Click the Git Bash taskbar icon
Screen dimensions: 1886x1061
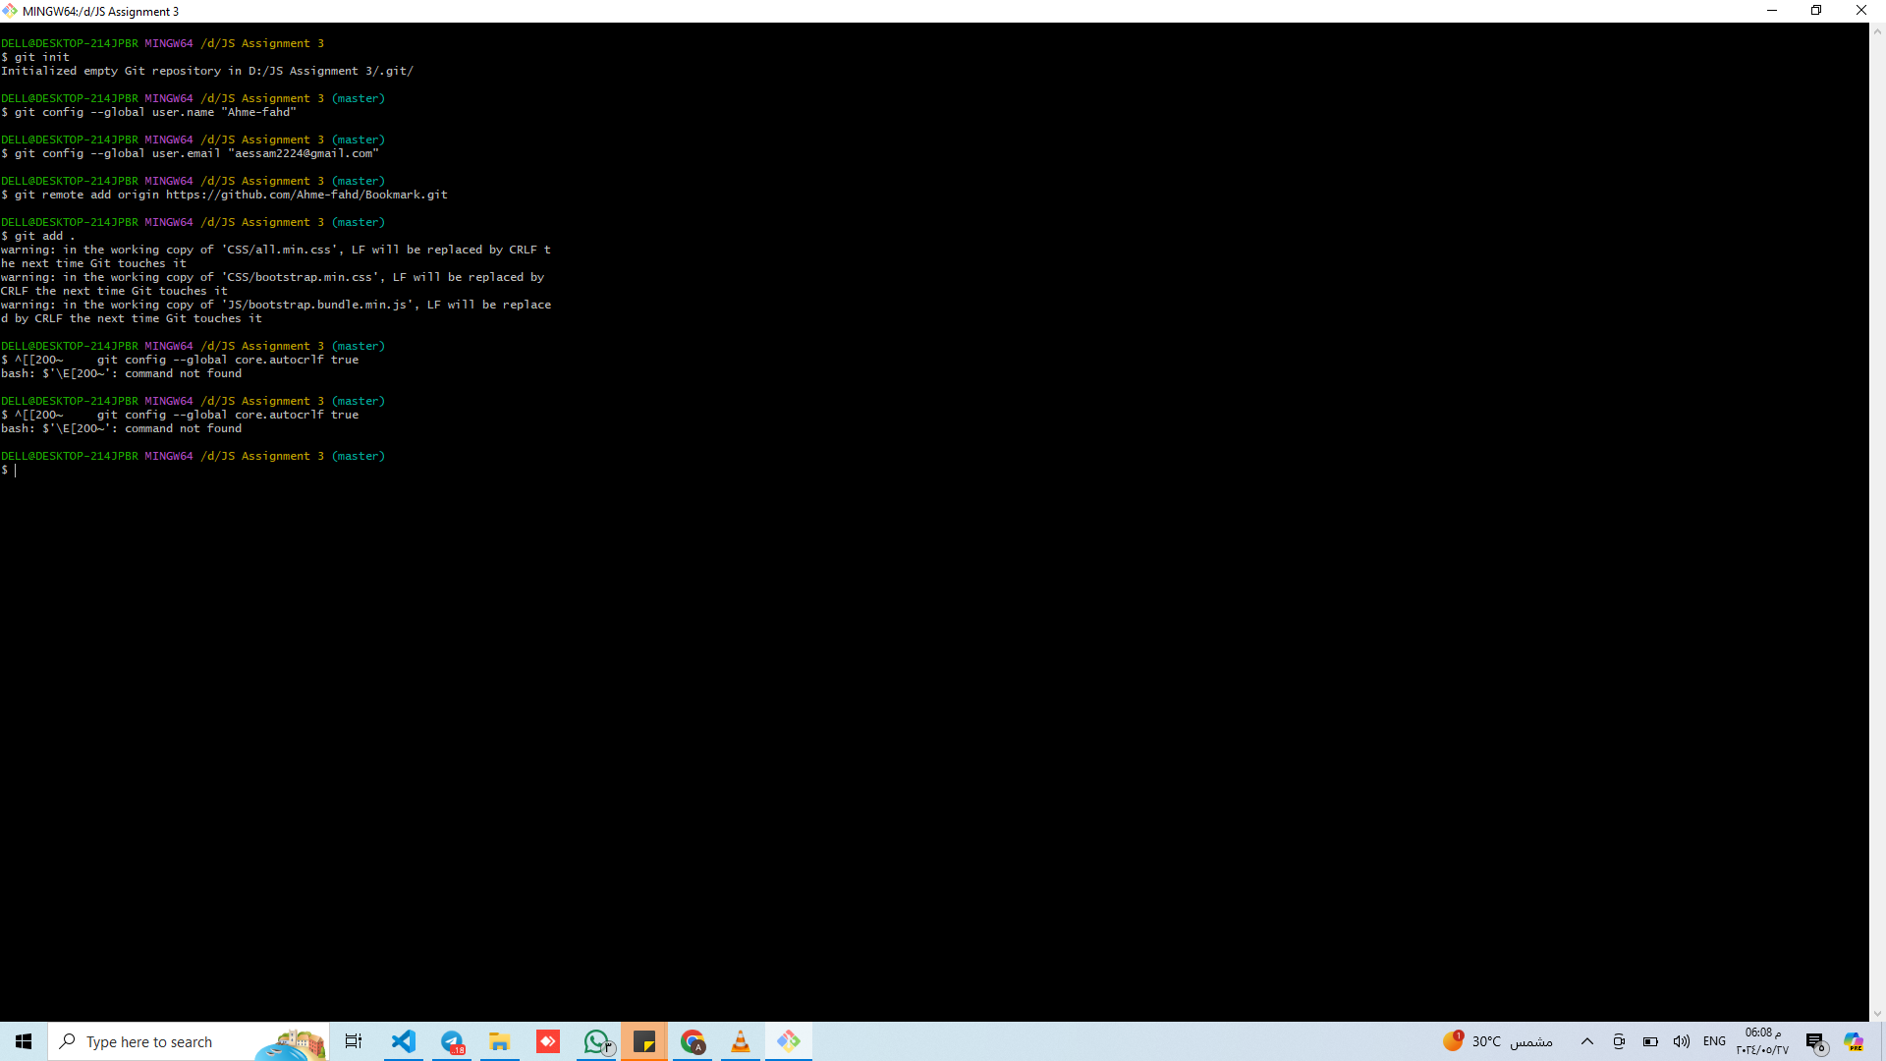click(x=789, y=1041)
